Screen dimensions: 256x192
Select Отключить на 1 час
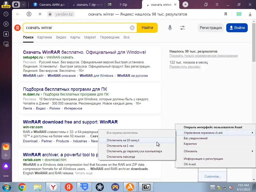pos(137,146)
